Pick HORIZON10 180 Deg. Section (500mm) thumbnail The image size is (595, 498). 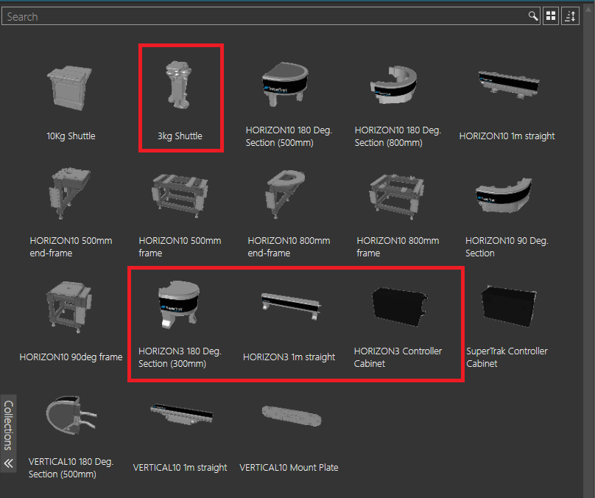pos(286,84)
